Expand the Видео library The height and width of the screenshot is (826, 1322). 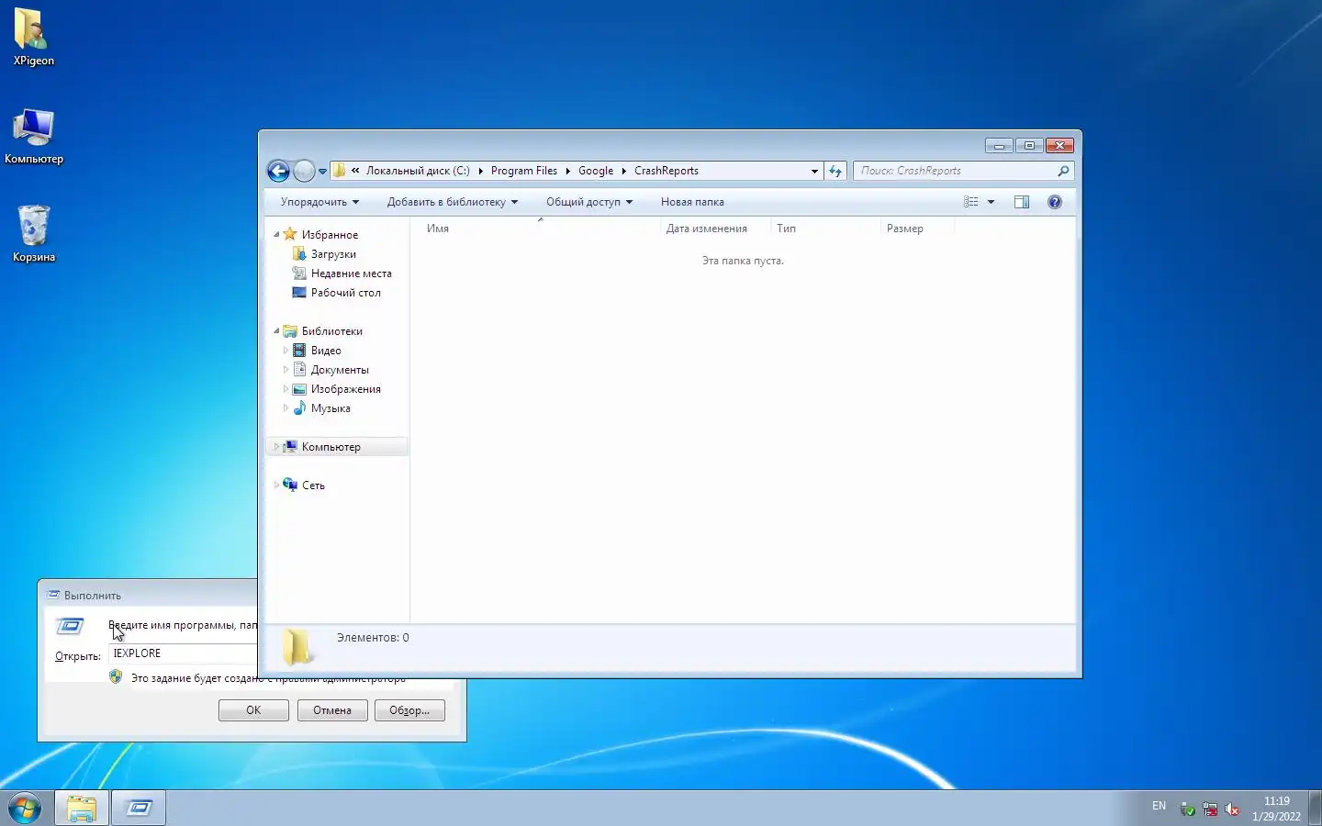286,351
